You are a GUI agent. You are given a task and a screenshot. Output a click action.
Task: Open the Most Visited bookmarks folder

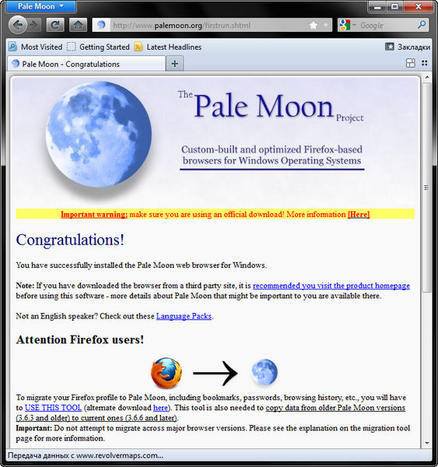[36, 47]
